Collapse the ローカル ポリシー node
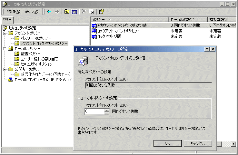238x155 pixels. [x=5, y=49]
